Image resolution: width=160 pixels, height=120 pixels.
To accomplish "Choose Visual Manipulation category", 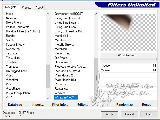I will pyautogui.click(x=18, y=93).
